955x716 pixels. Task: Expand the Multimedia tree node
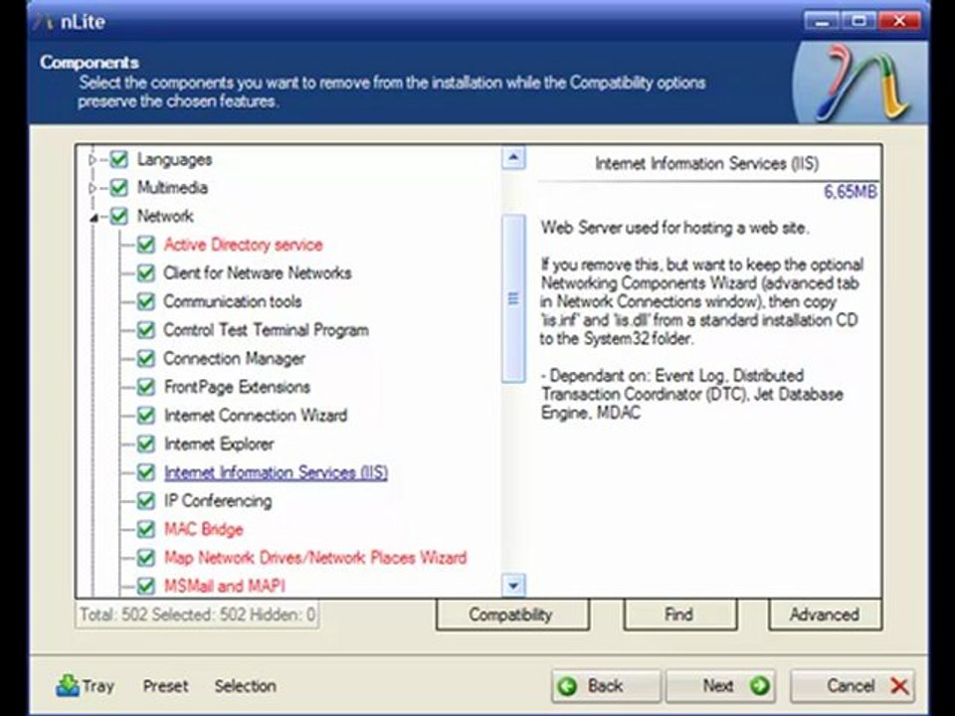point(93,188)
